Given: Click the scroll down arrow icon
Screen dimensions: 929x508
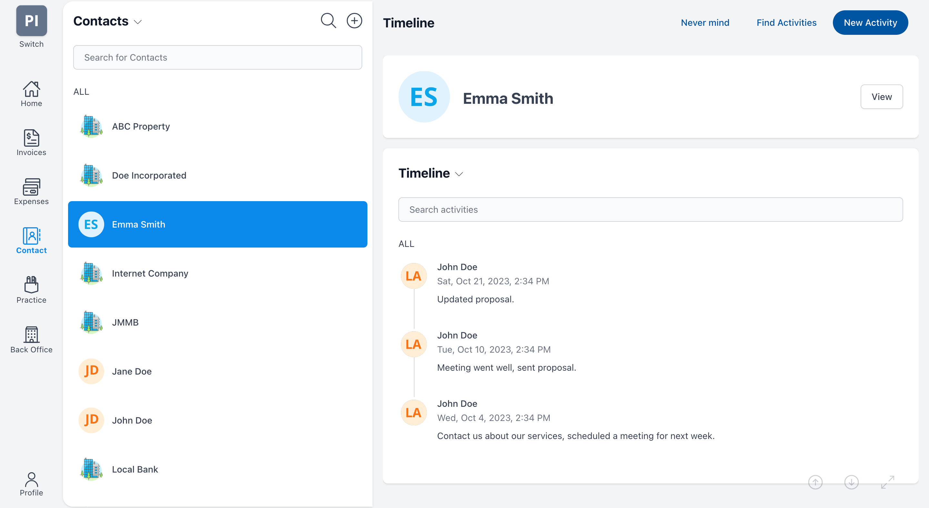Looking at the screenshot, I should click(851, 482).
